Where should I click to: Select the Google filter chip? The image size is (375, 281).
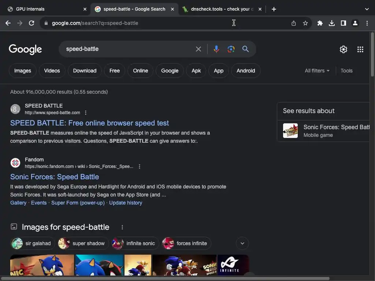tap(170, 71)
